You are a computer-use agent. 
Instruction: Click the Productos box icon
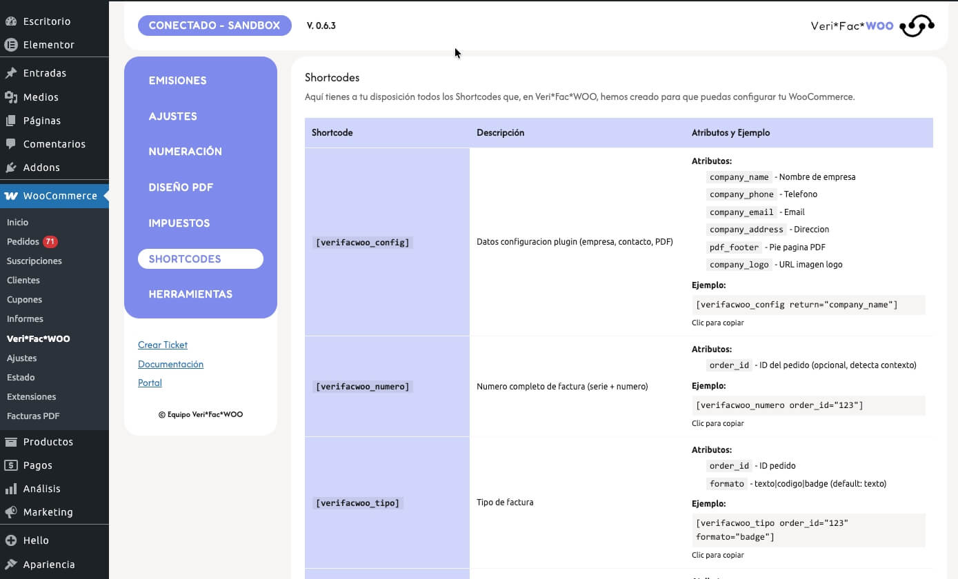11,442
